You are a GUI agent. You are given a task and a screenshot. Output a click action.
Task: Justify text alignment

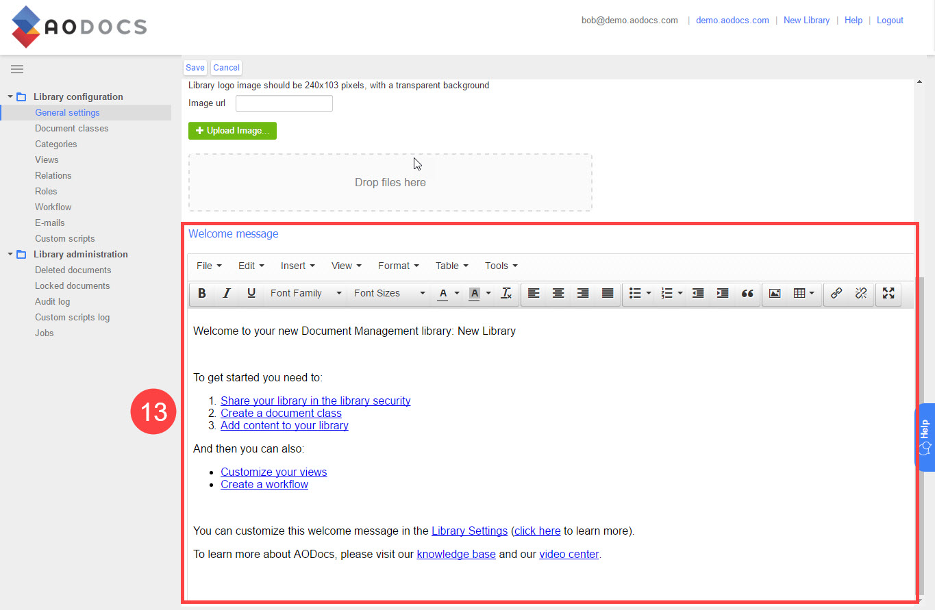point(608,293)
